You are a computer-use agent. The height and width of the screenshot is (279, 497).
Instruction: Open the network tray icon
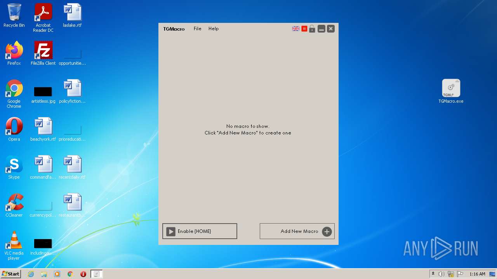[x=450, y=274]
